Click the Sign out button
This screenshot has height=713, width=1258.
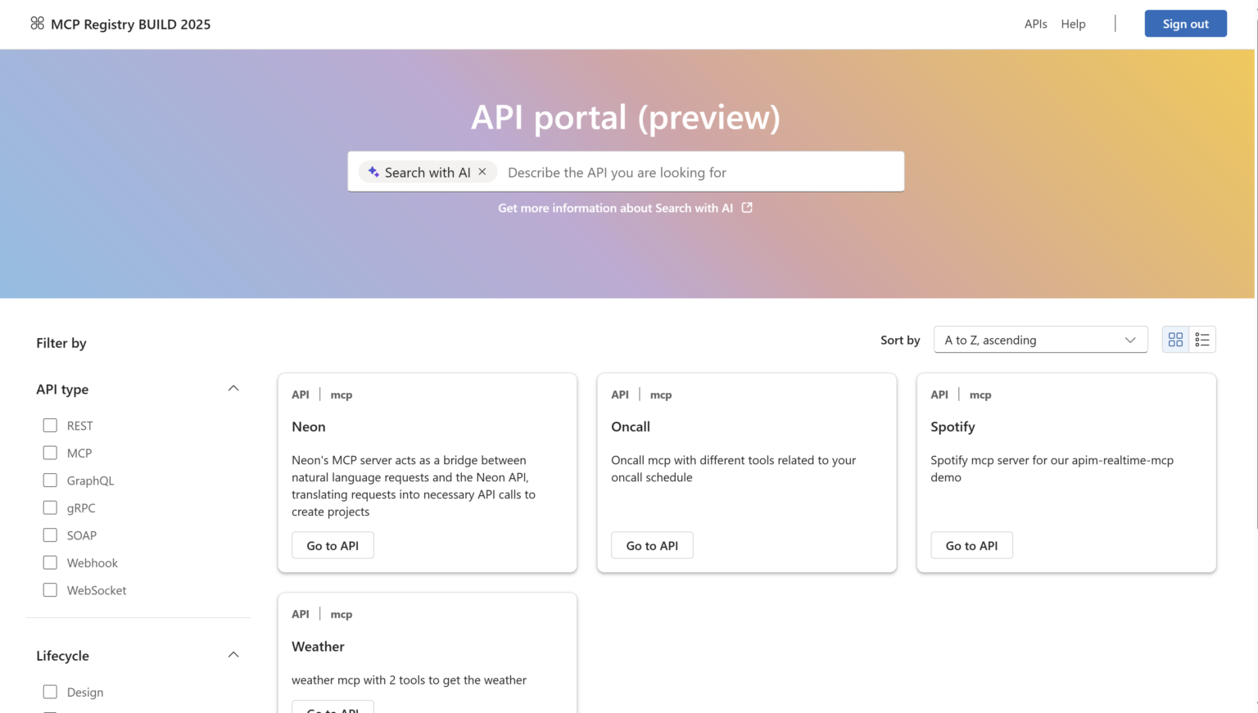[1185, 24]
